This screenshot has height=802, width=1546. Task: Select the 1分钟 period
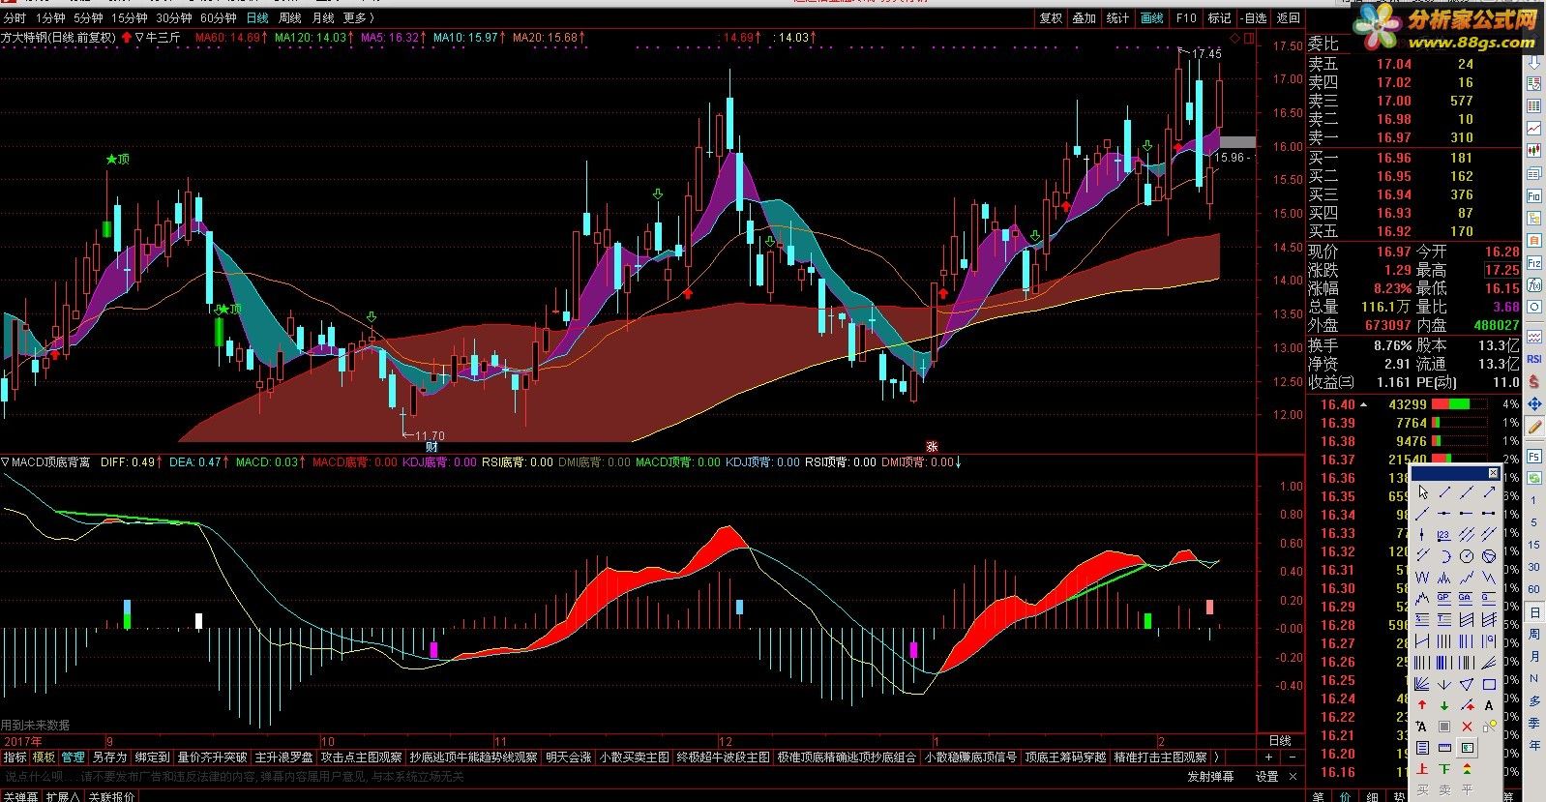point(50,18)
